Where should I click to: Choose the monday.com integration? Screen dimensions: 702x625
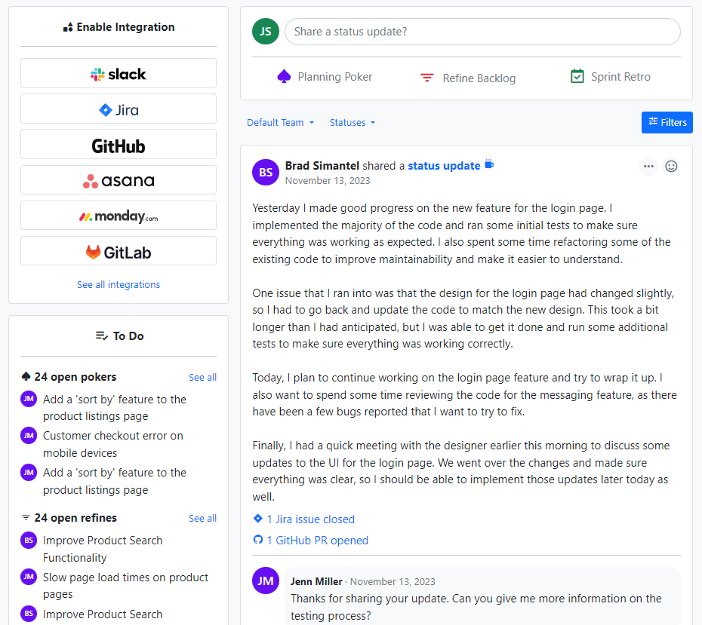119,216
